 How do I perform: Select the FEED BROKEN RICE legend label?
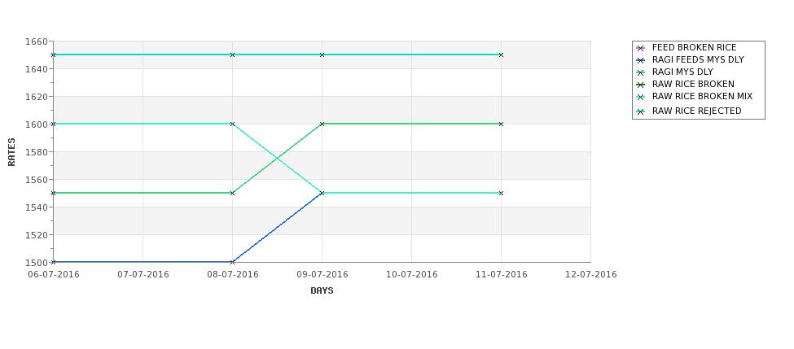(x=694, y=47)
